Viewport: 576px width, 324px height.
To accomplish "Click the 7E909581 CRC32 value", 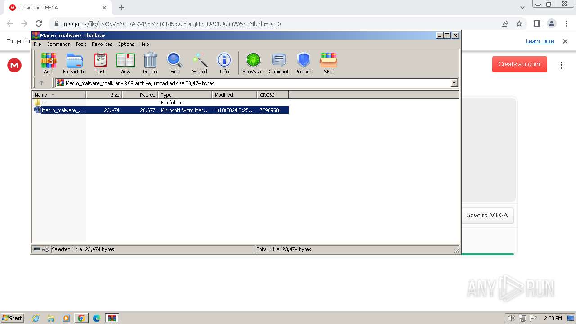I will [x=270, y=110].
